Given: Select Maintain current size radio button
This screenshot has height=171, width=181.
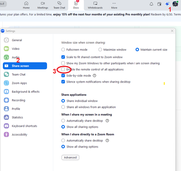Looking at the screenshot, I should (137, 49).
